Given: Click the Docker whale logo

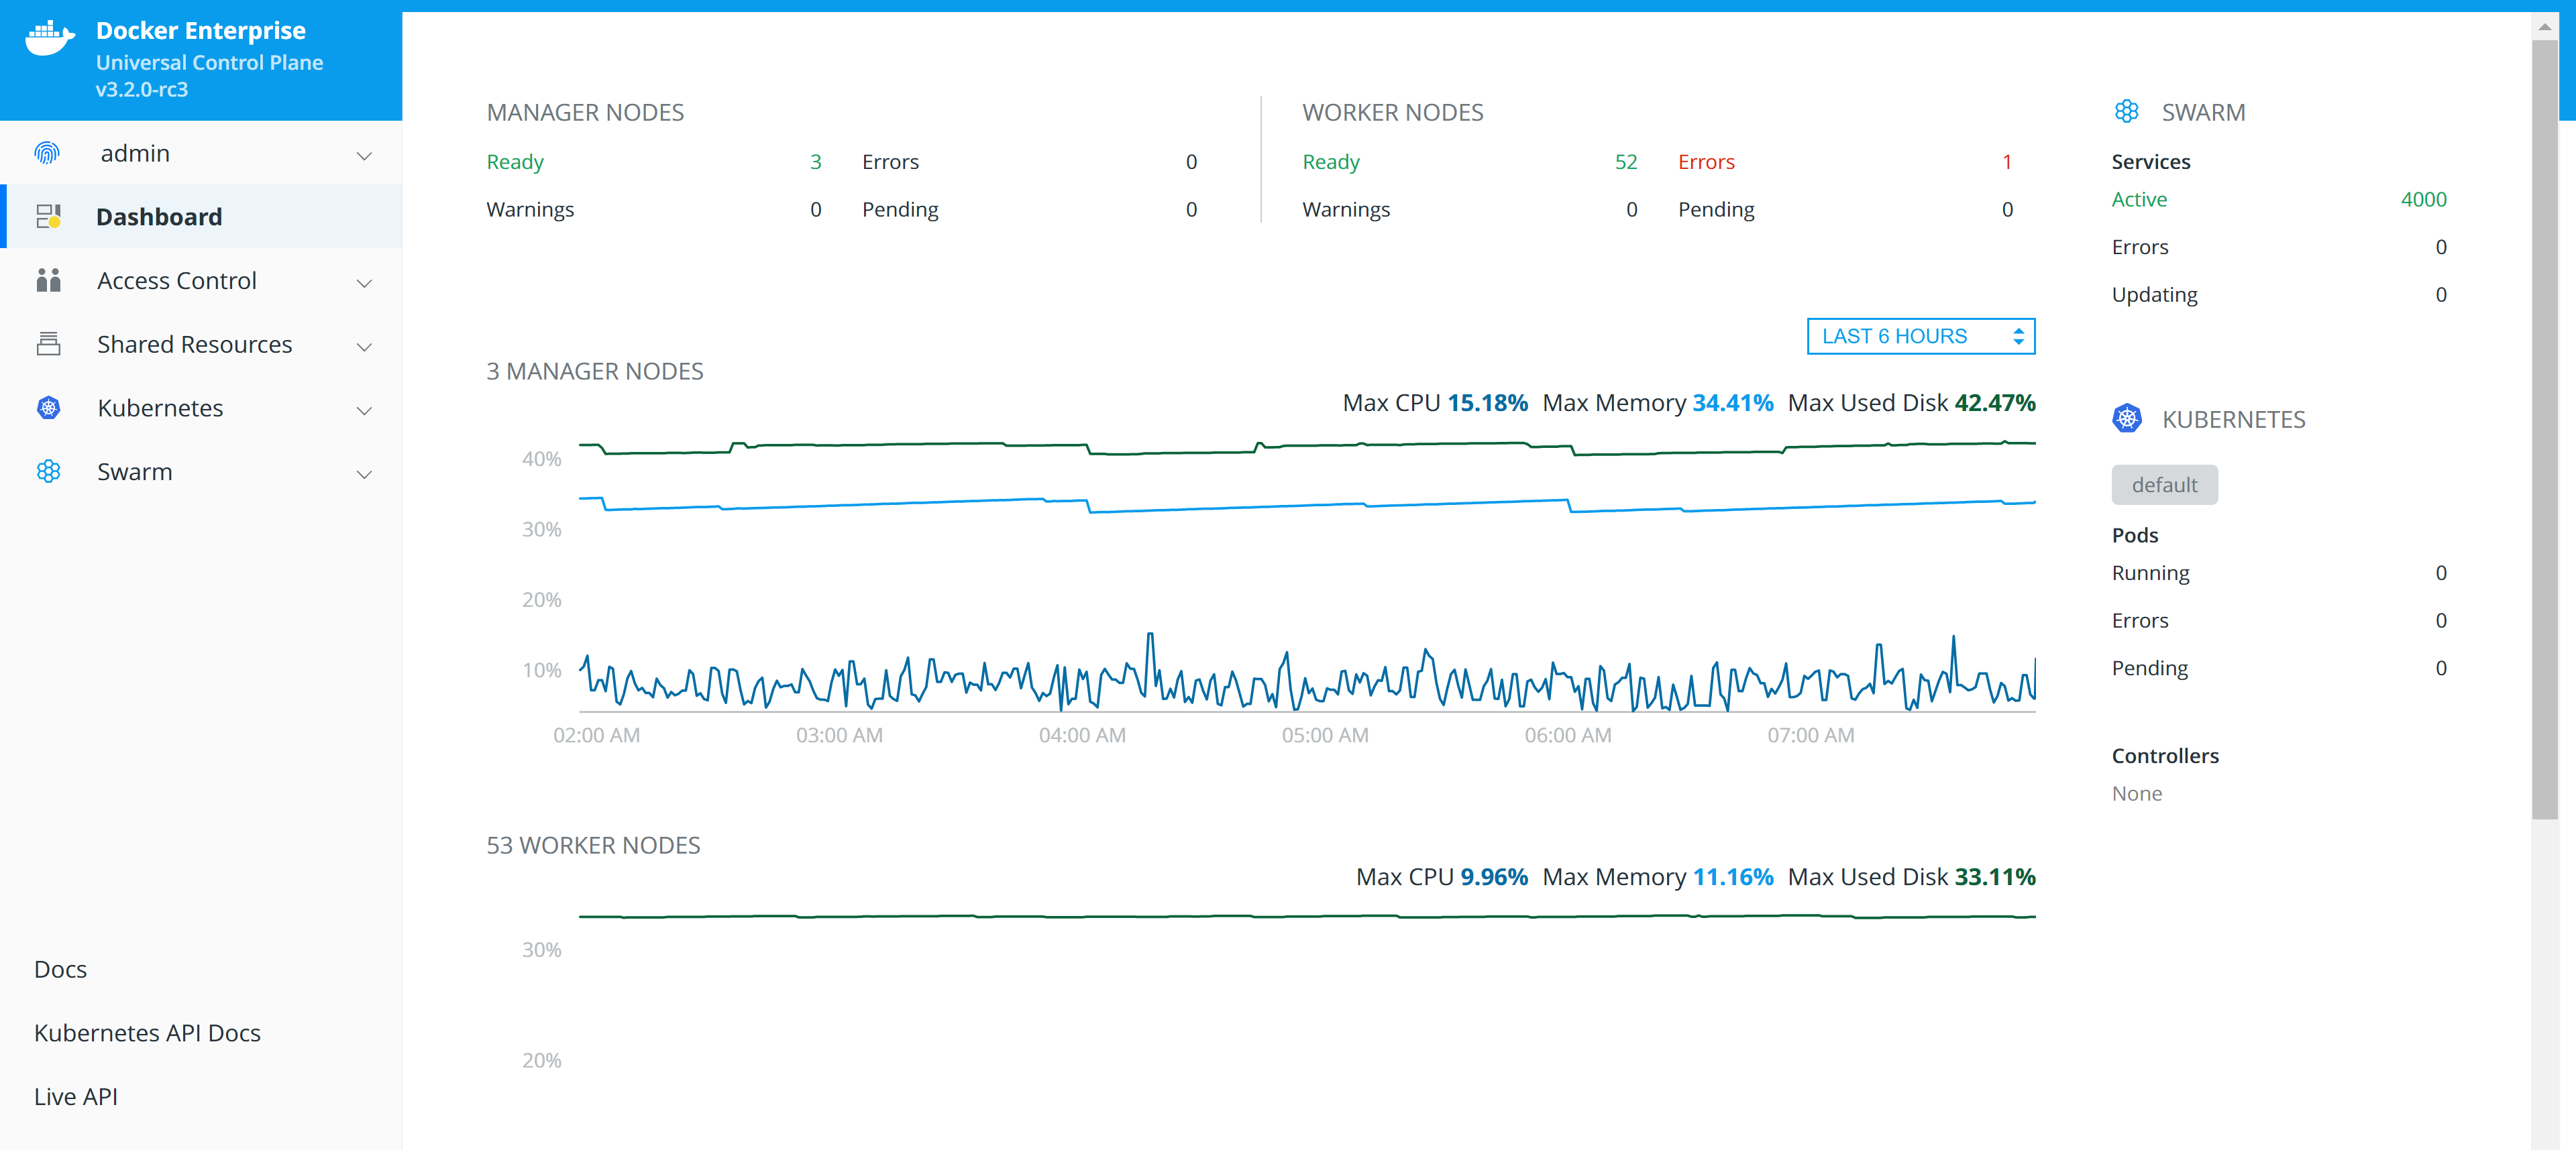Looking at the screenshot, I should coord(49,39).
